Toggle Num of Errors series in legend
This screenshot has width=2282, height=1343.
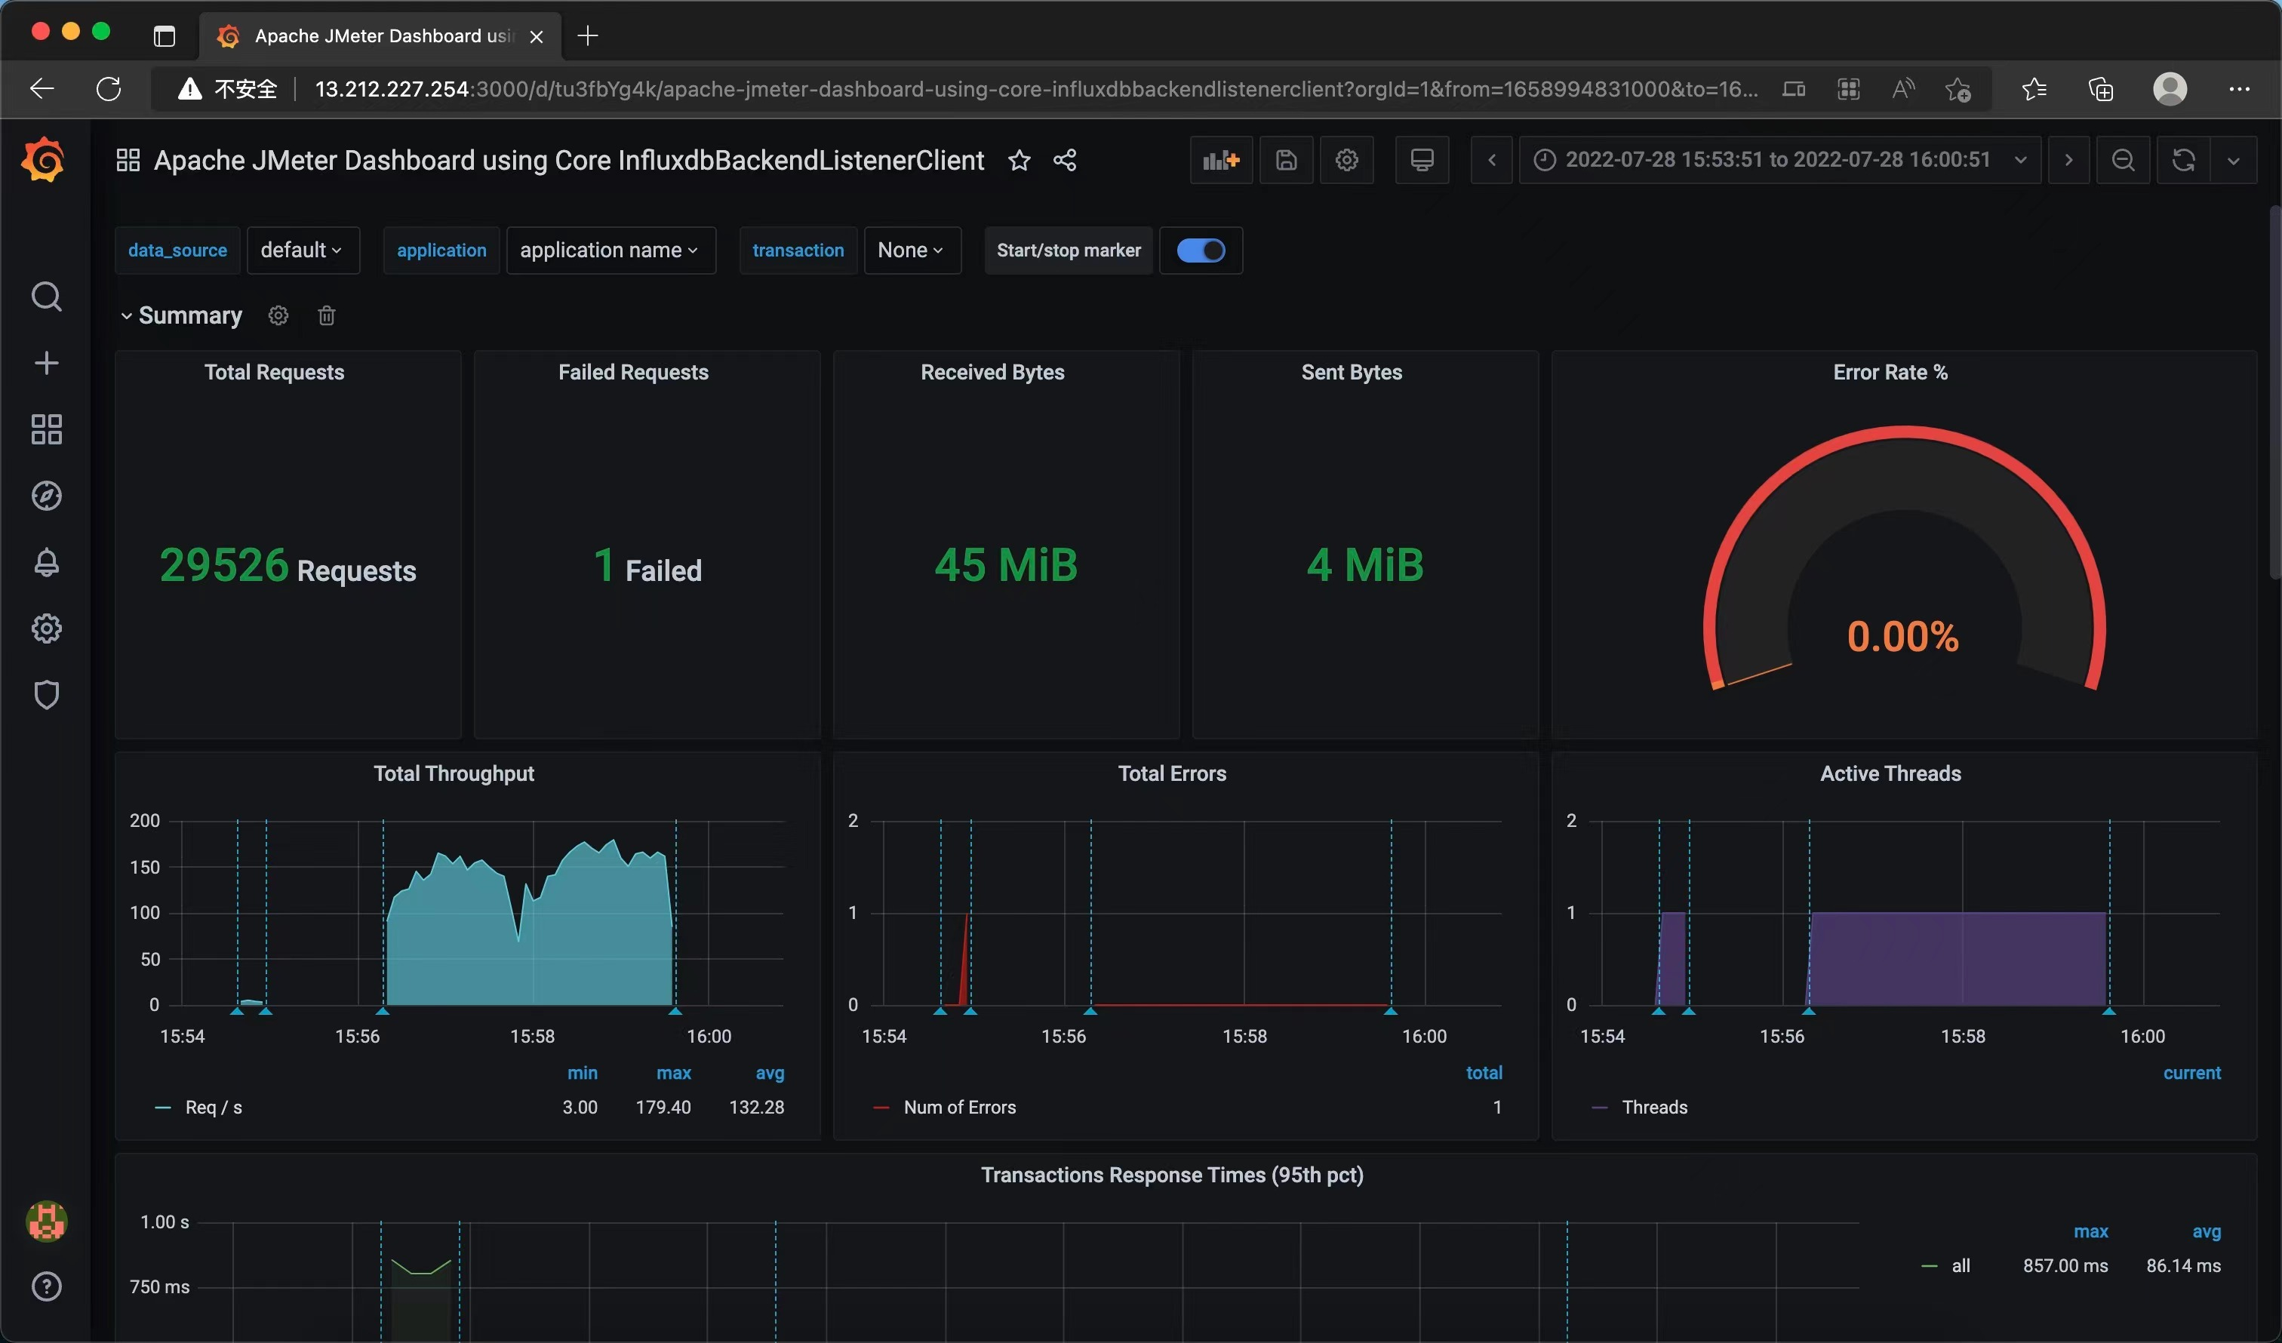point(960,1108)
